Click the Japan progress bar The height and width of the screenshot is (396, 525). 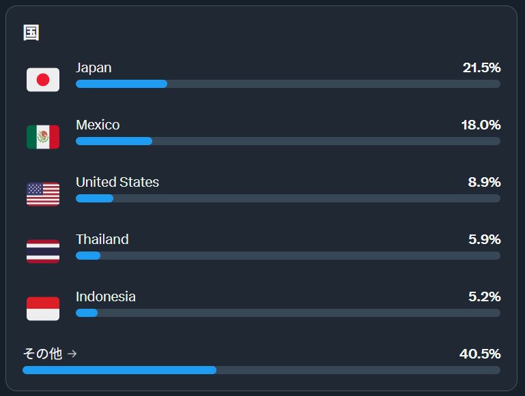[x=287, y=84]
